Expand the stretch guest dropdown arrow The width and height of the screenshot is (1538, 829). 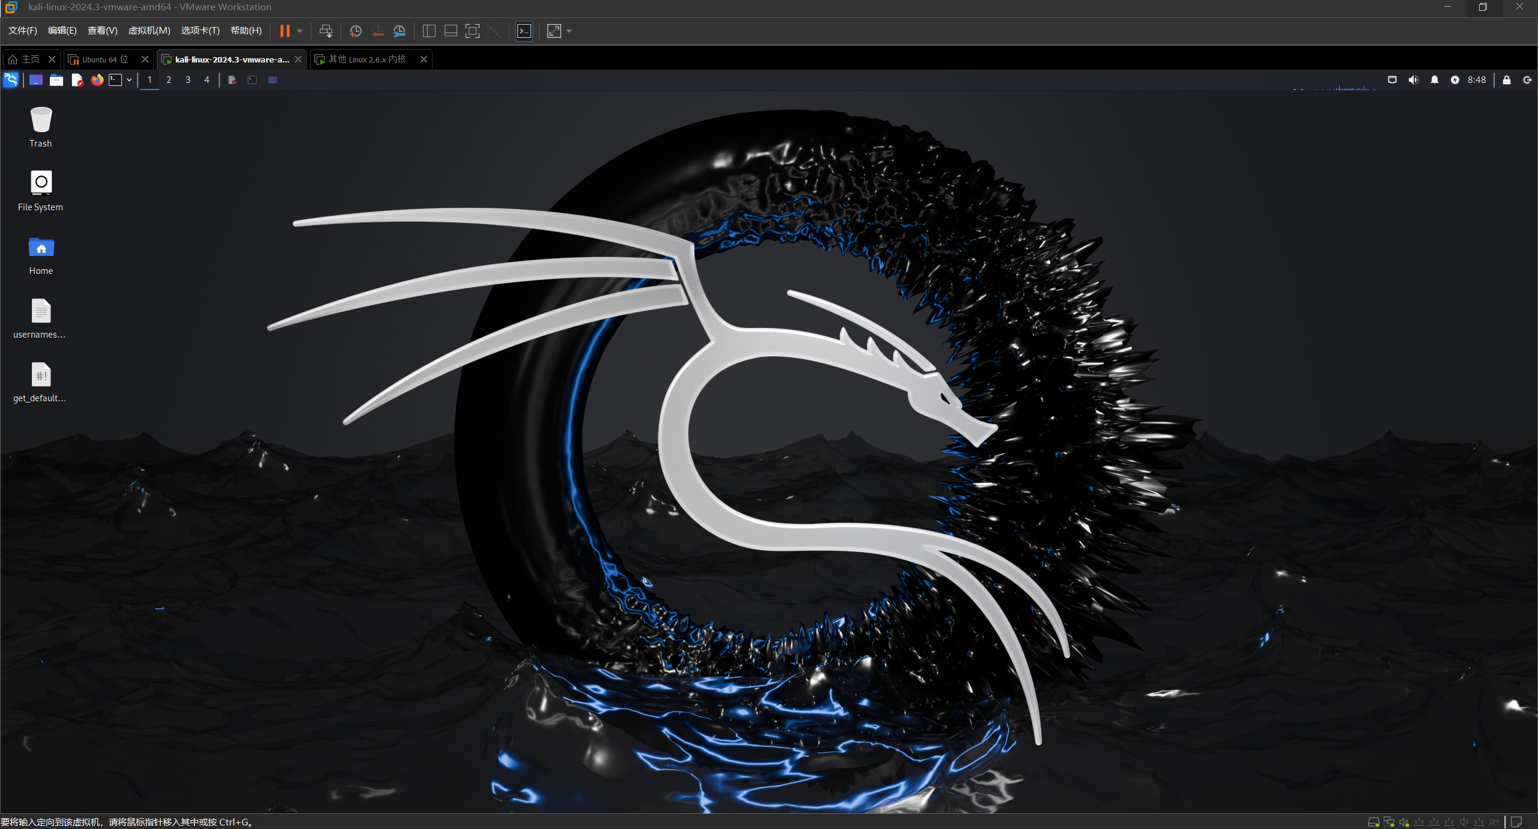tap(569, 31)
